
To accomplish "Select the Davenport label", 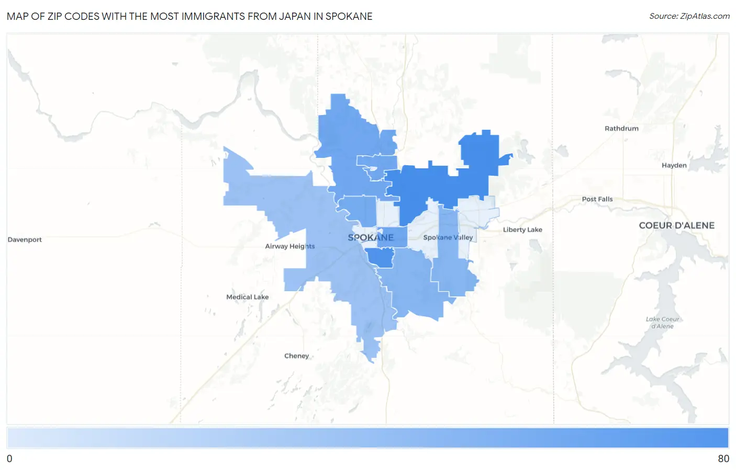I will pos(25,239).
